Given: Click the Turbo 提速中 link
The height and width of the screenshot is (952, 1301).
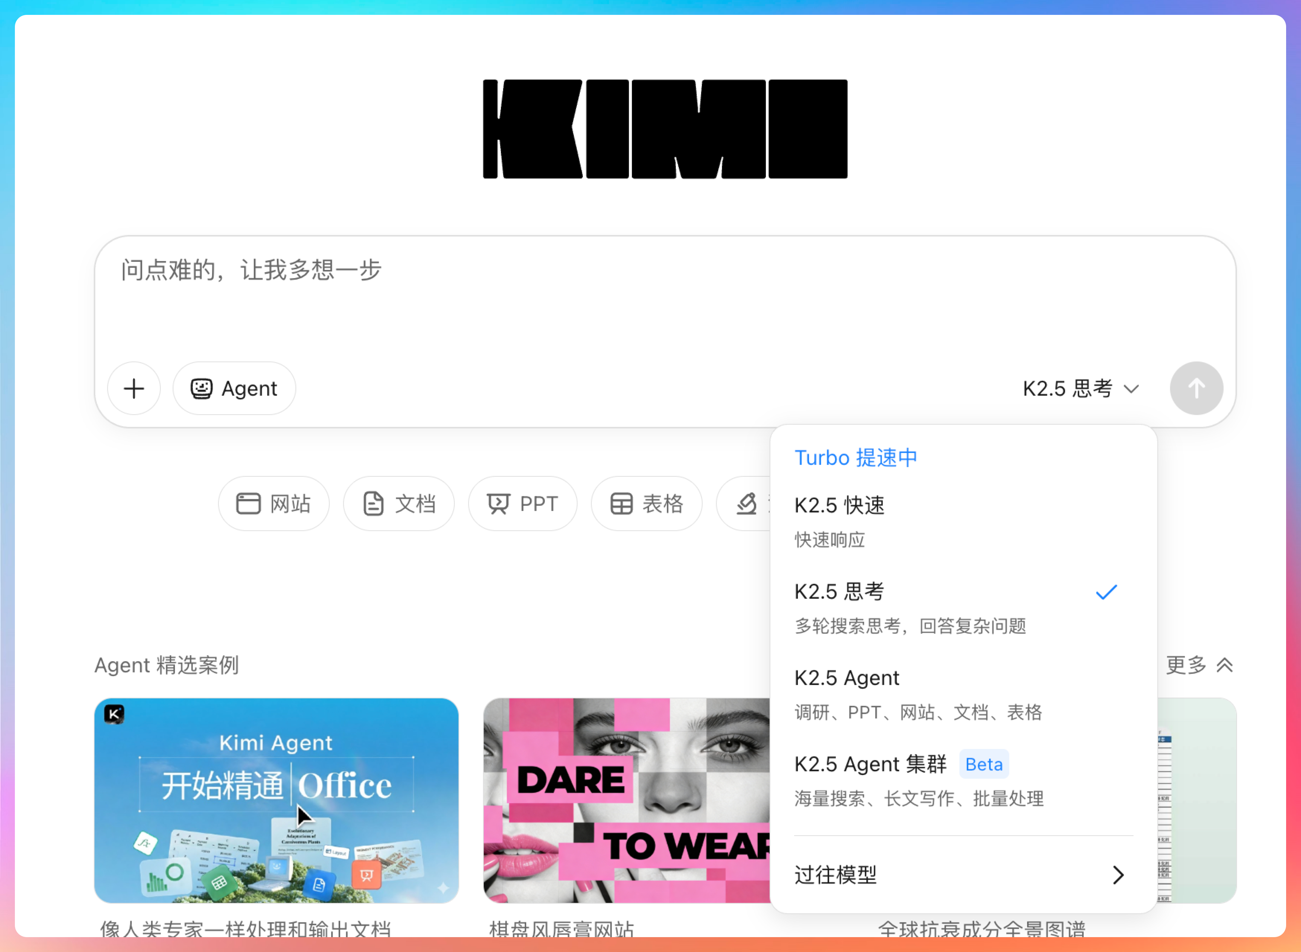Looking at the screenshot, I should point(855,457).
